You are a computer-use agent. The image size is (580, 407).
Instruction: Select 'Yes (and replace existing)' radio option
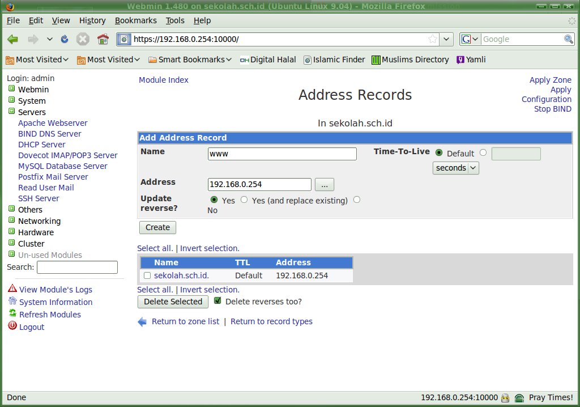244,200
